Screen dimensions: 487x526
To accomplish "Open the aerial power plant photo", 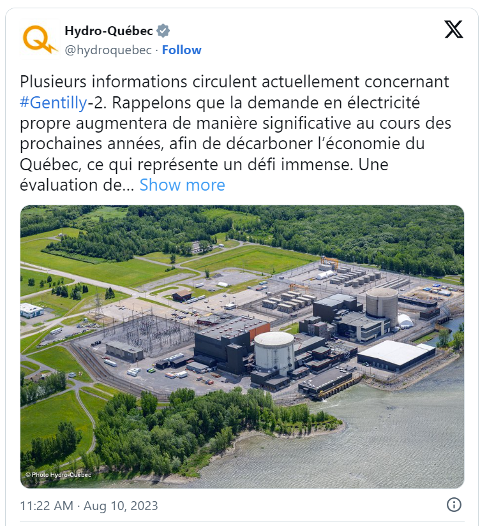I will pos(242,347).
